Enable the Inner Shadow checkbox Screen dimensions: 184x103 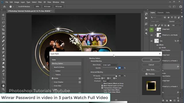53,82
